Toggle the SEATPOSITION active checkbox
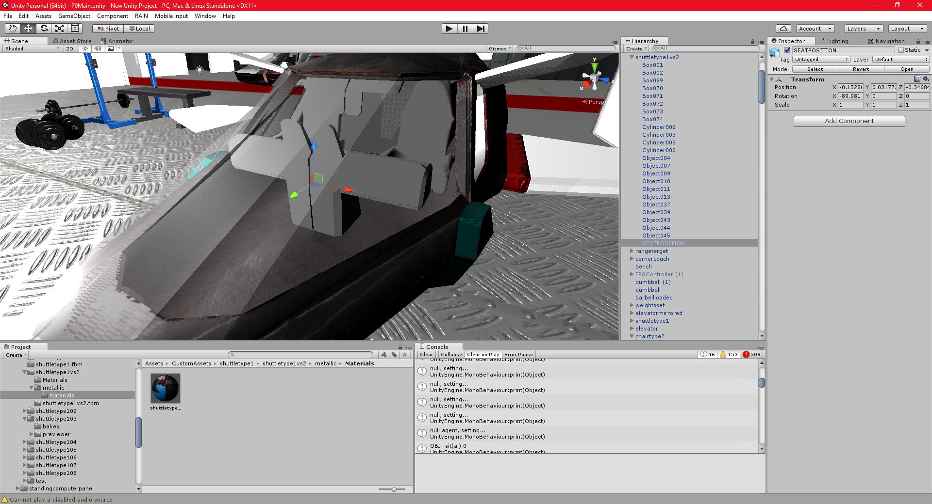Viewport: 932px width, 504px height. coord(787,50)
